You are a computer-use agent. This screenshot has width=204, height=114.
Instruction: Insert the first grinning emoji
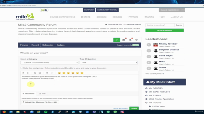(59, 73)
